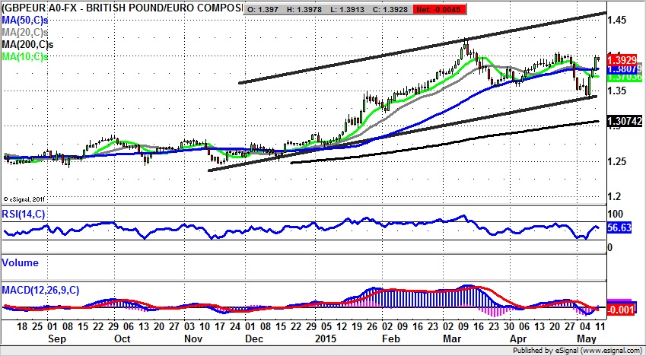Click the 2015 marker on time axis
This screenshot has width=646, height=356.
click(325, 337)
